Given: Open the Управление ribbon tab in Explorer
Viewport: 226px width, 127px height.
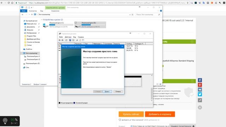Looking at the screenshot, I should pyautogui.click(x=55, y=11).
